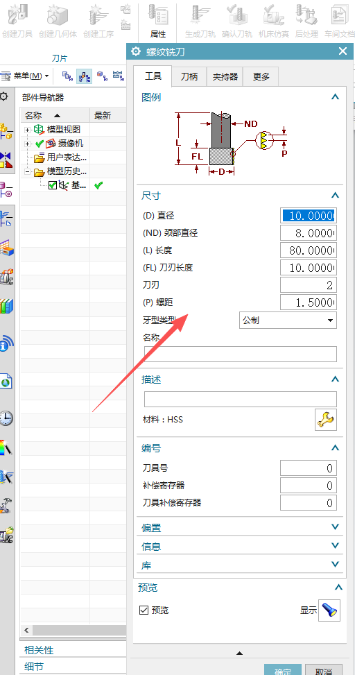Open the 菜单(M) menu button
This screenshot has height=675, width=355.
tap(28, 76)
